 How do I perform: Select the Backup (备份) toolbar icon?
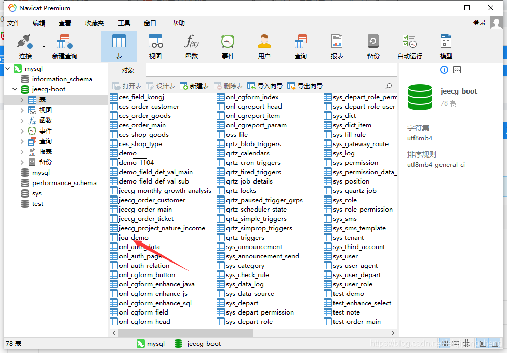(x=373, y=47)
